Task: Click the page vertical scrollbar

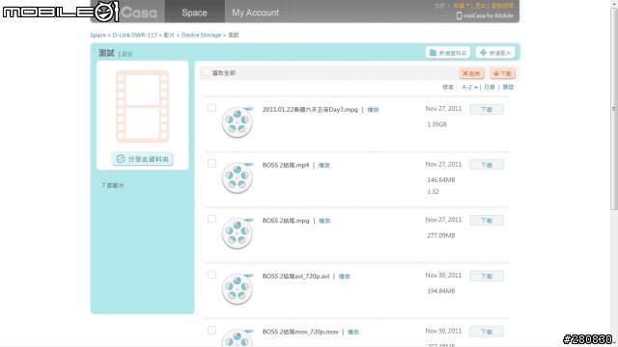Action: [x=614, y=108]
